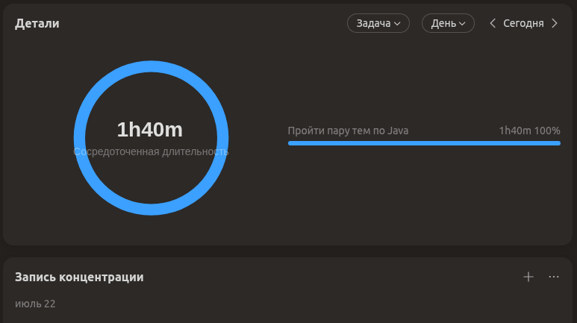The height and width of the screenshot is (323, 577).
Task: Click the 1h40m total inside the chart
Action: 150,130
